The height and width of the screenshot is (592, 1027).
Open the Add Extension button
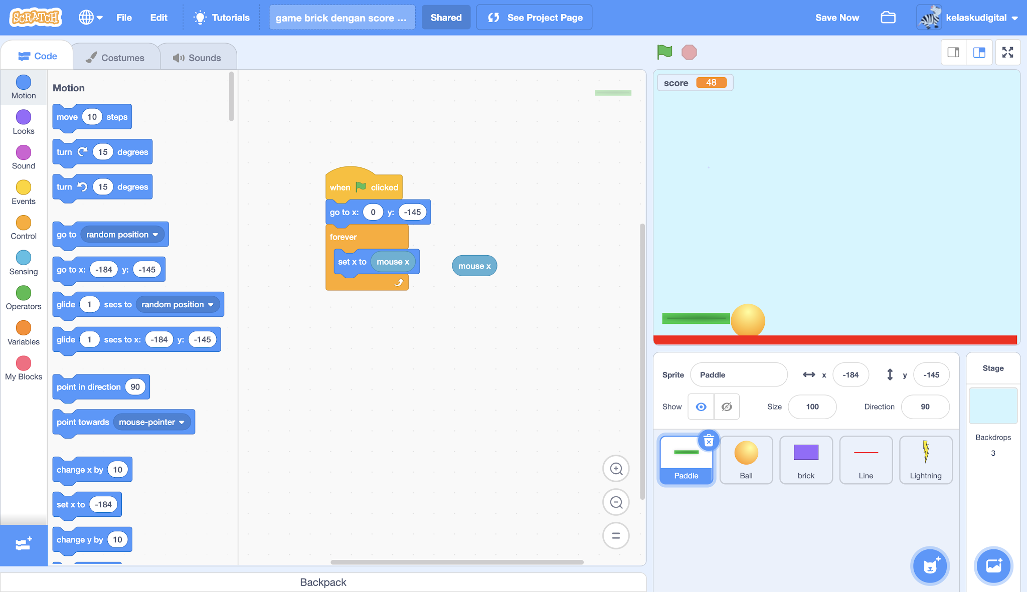(24, 544)
